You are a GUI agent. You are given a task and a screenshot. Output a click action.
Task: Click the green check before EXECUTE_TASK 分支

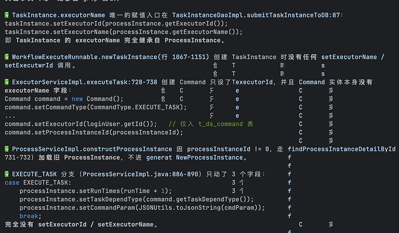tap(7, 174)
